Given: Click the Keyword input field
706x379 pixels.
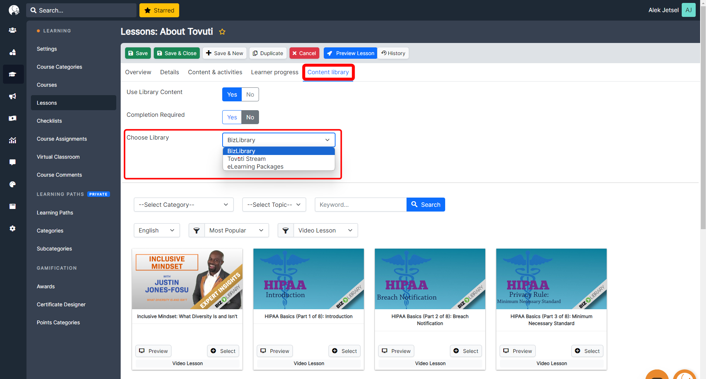Looking at the screenshot, I should pos(361,205).
